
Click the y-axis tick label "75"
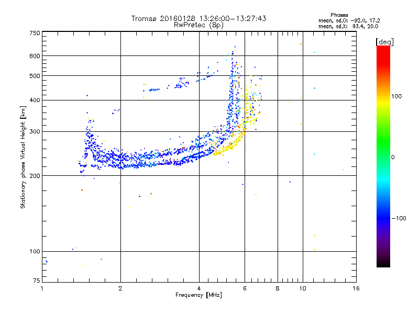(37, 281)
